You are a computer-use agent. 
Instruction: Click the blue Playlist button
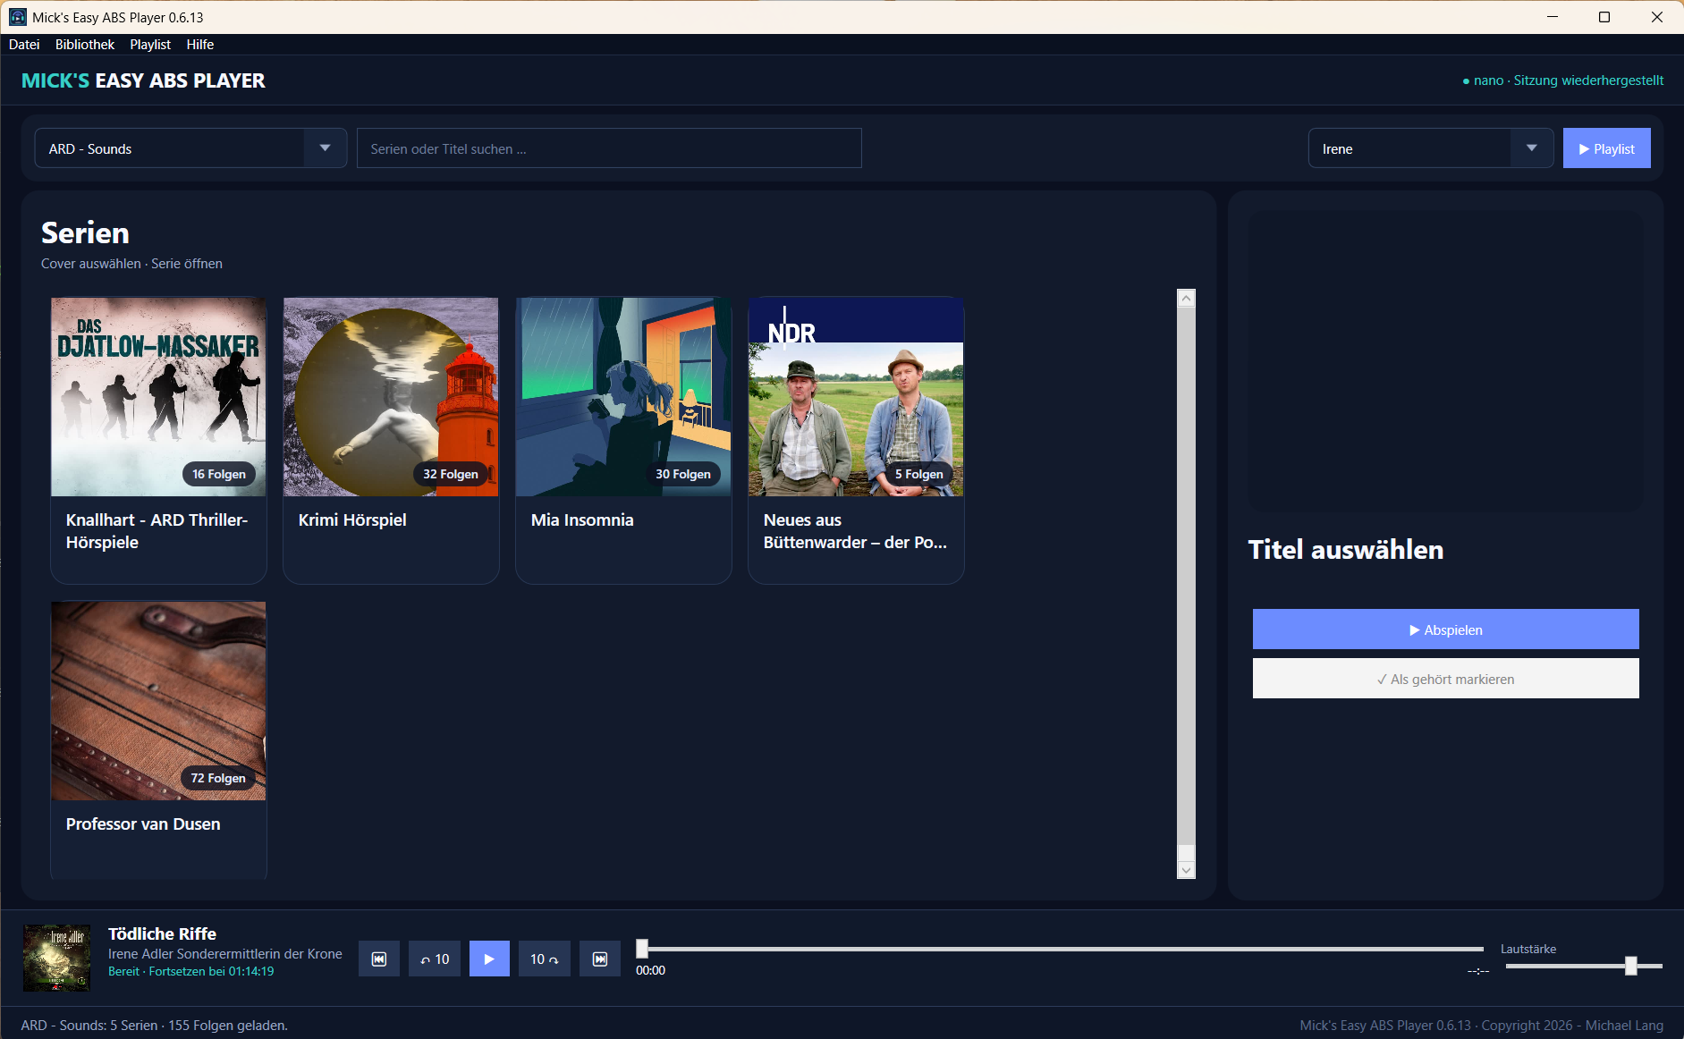1607,148
